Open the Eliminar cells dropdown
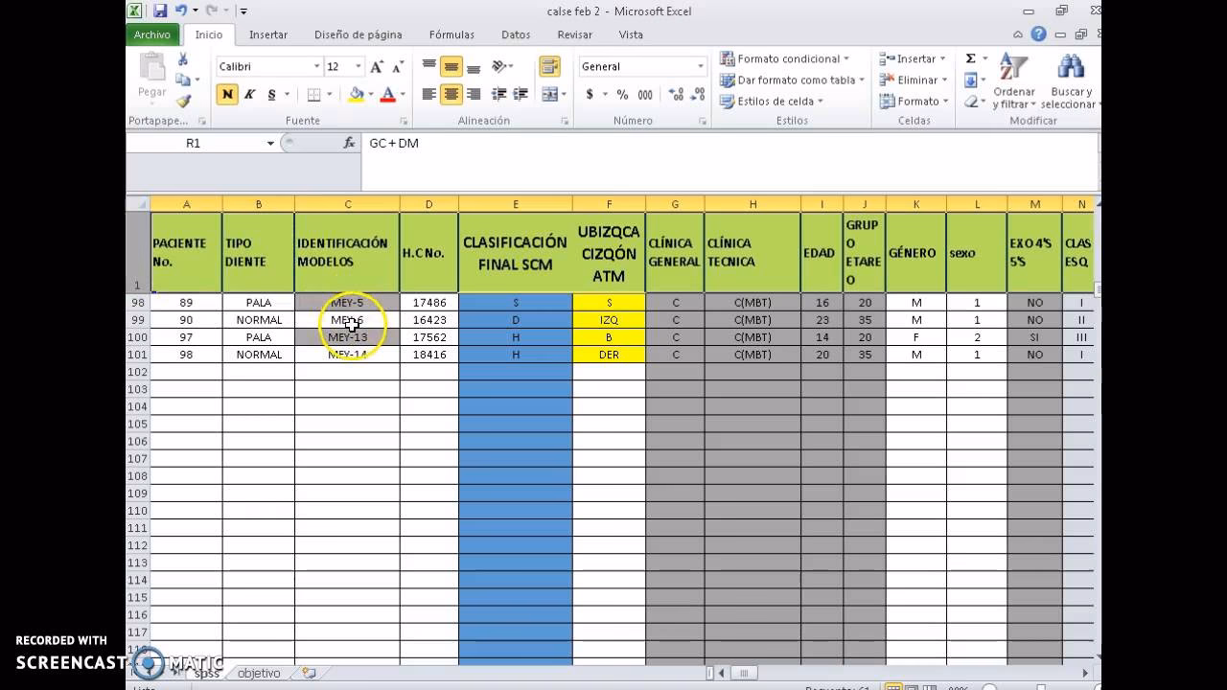 coord(914,80)
